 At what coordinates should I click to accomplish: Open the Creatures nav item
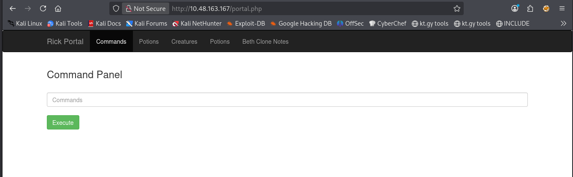coord(184,42)
